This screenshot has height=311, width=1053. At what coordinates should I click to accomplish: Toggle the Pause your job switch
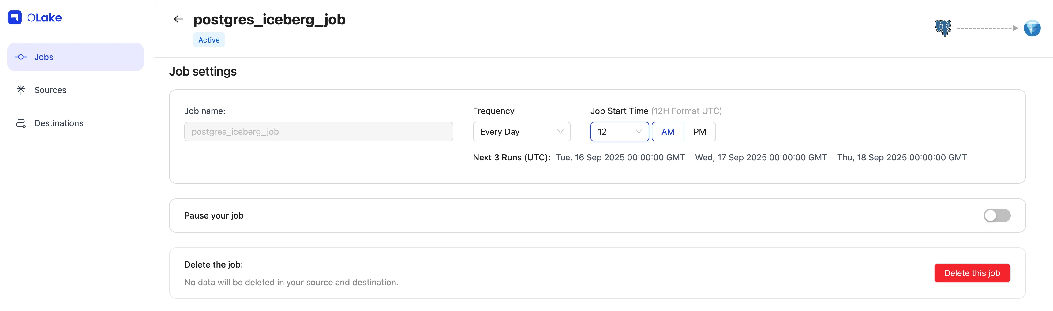997,215
